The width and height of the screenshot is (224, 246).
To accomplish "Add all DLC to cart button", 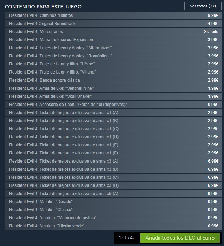I will click(180, 238).
